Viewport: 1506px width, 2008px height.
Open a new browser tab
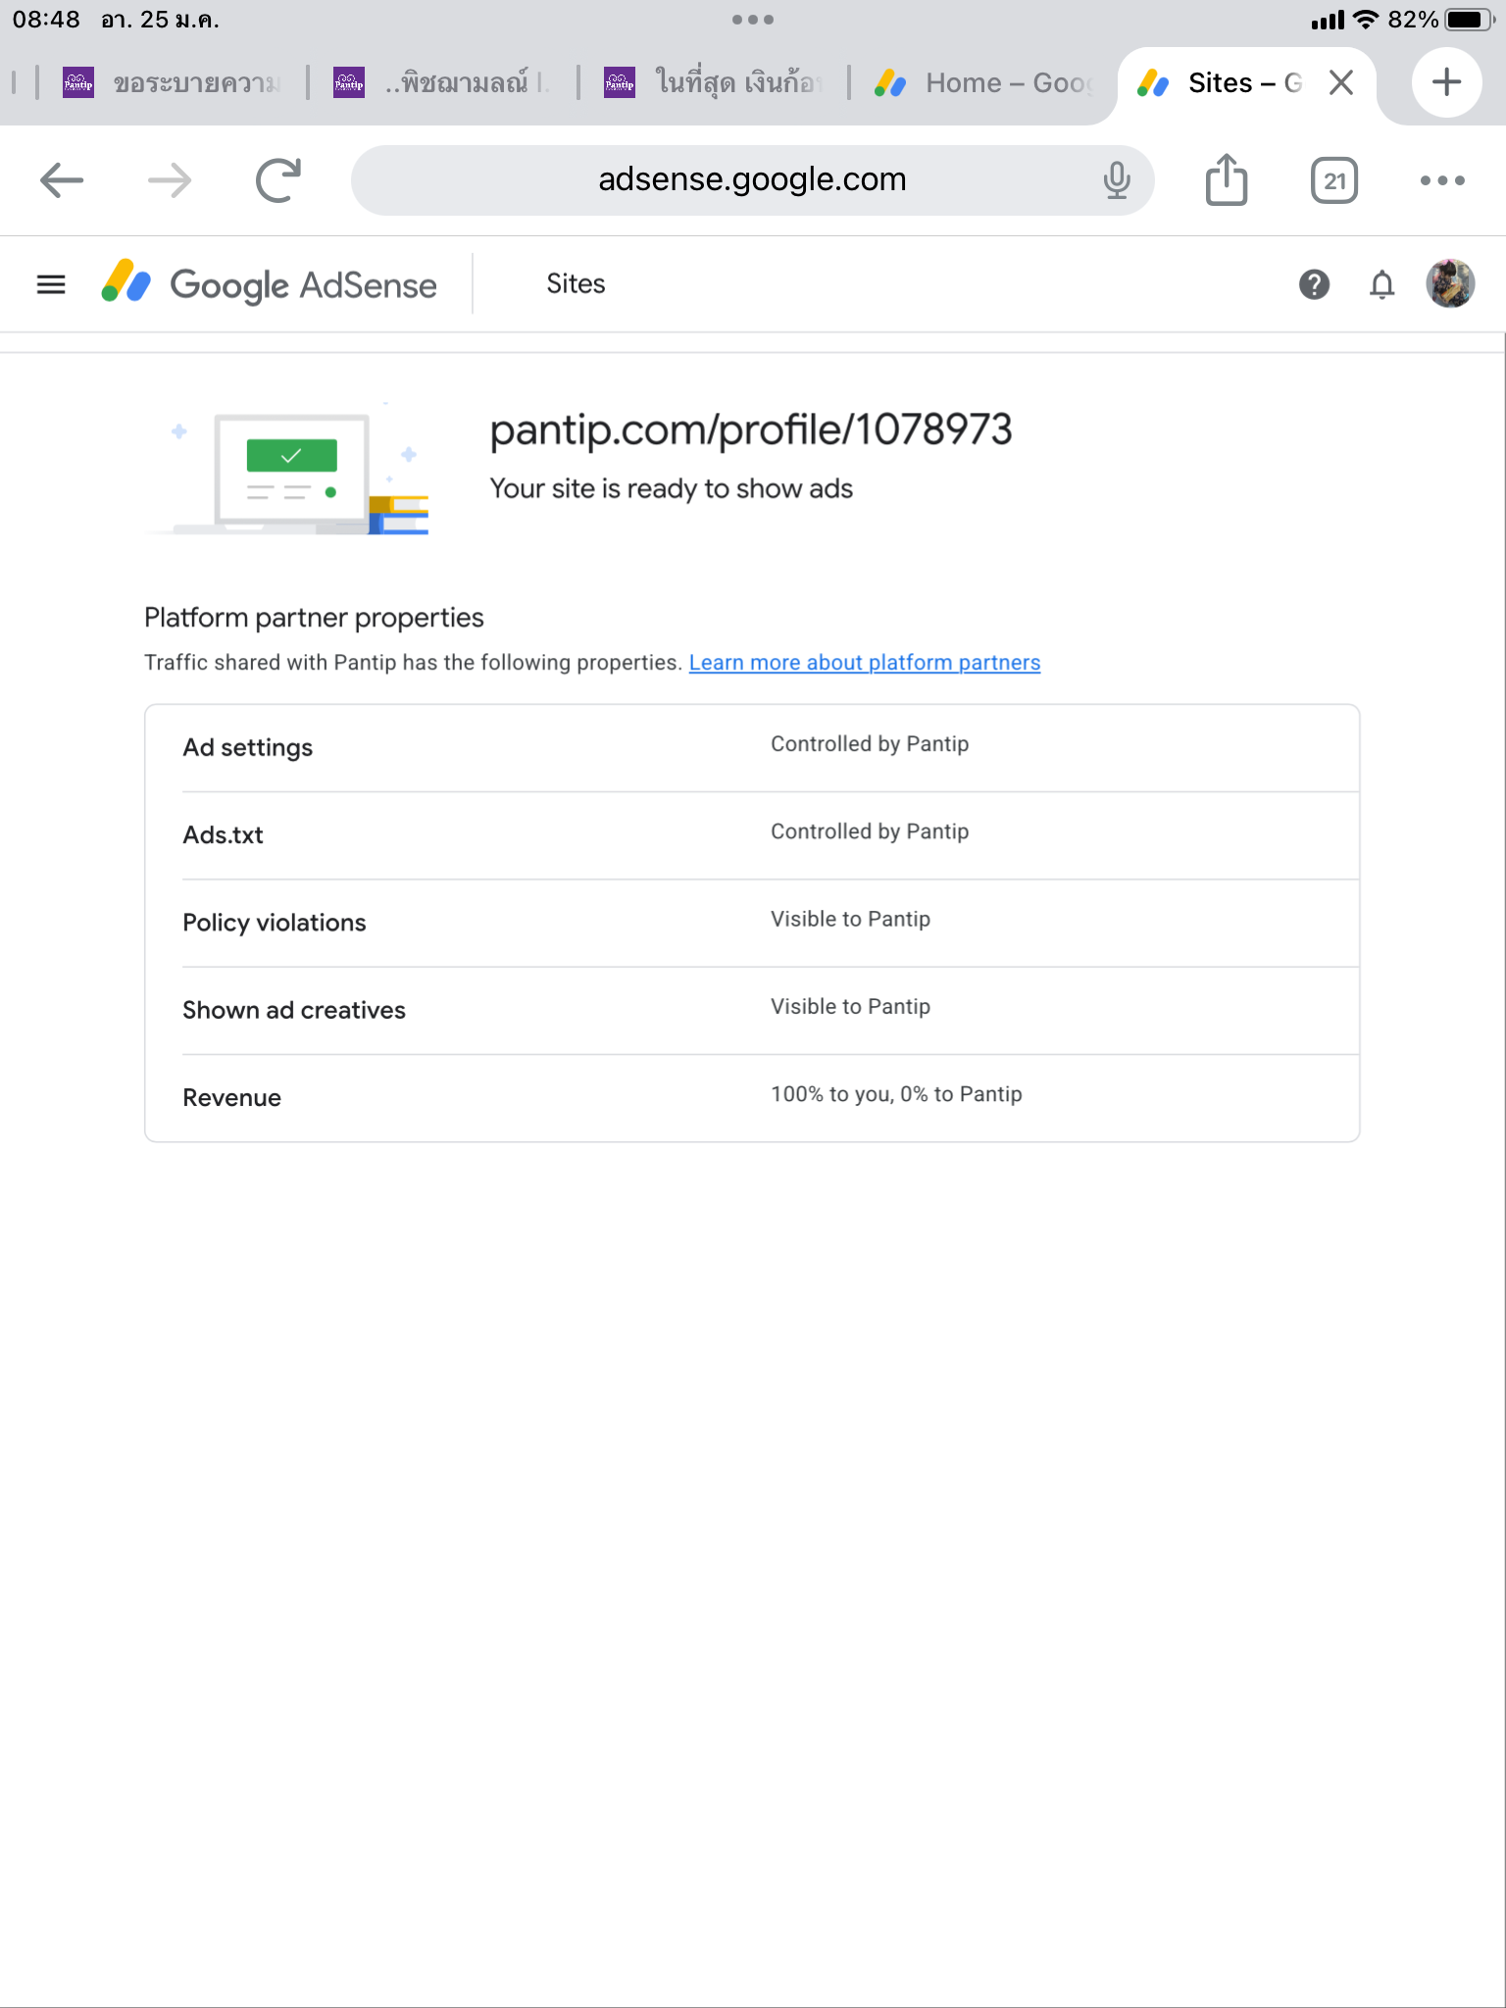pyautogui.click(x=1446, y=82)
